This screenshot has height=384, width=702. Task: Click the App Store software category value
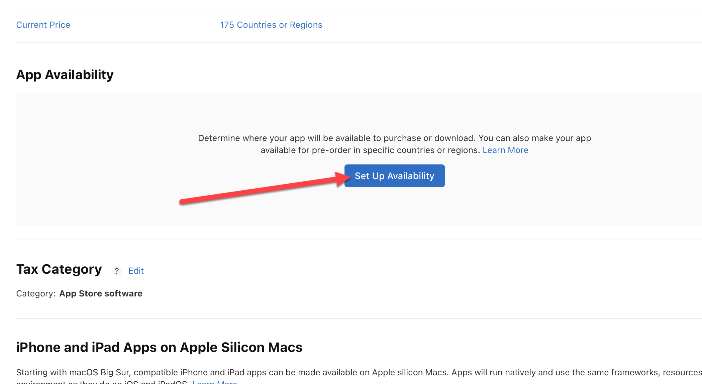tap(101, 293)
